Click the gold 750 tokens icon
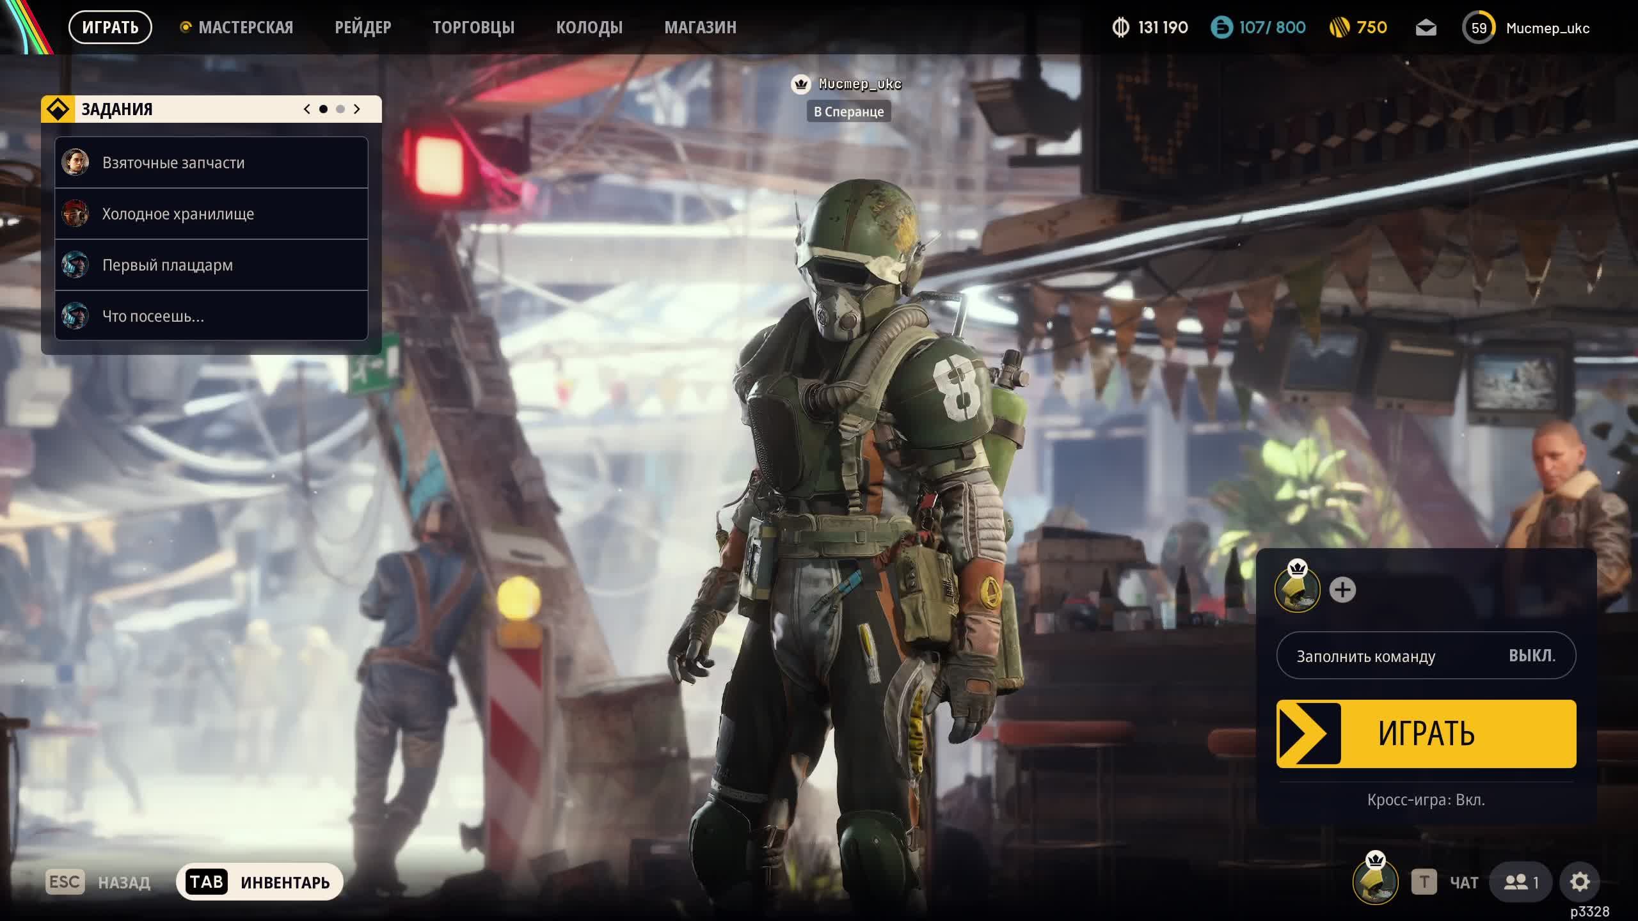1638x921 pixels. click(1339, 28)
